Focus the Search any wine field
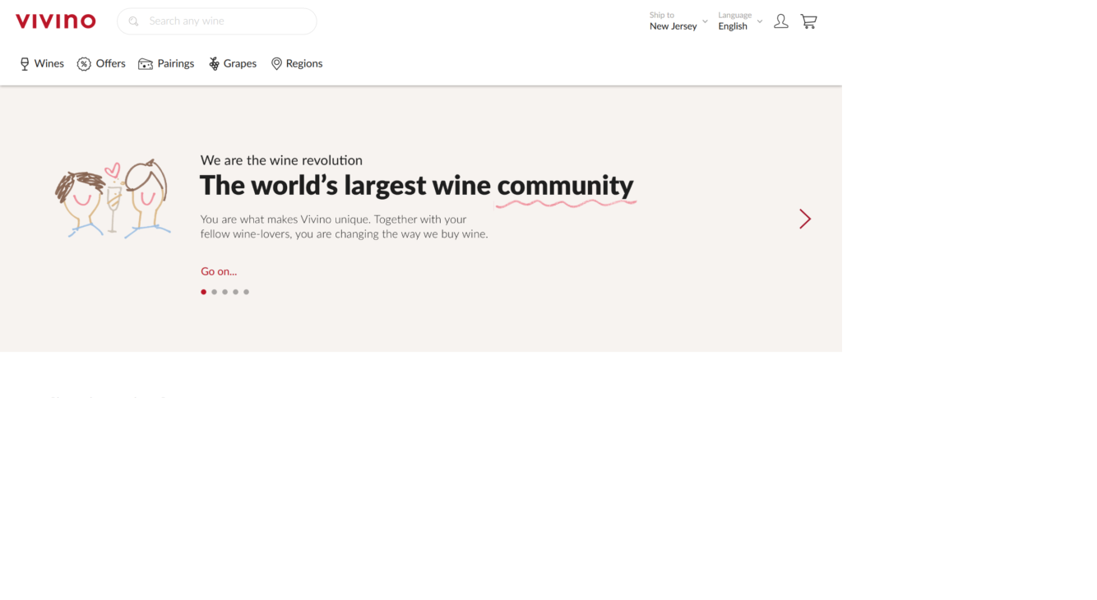 [x=217, y=21]
